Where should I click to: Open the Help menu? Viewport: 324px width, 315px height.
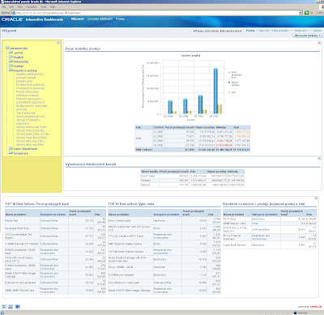point(53,6)
